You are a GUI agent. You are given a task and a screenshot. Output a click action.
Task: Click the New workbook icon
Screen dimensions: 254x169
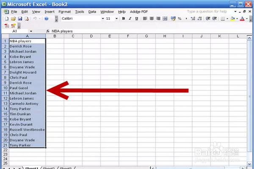[x=7, y=19]
